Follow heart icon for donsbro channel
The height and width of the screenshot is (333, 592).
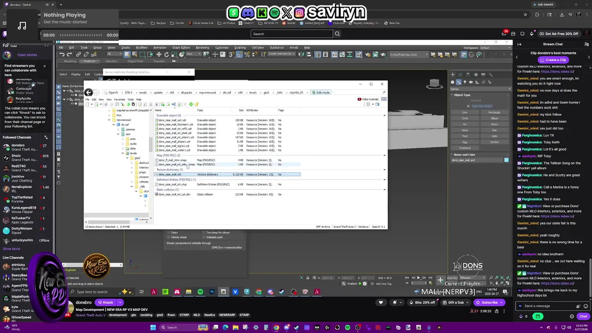[x=381, y=302]
